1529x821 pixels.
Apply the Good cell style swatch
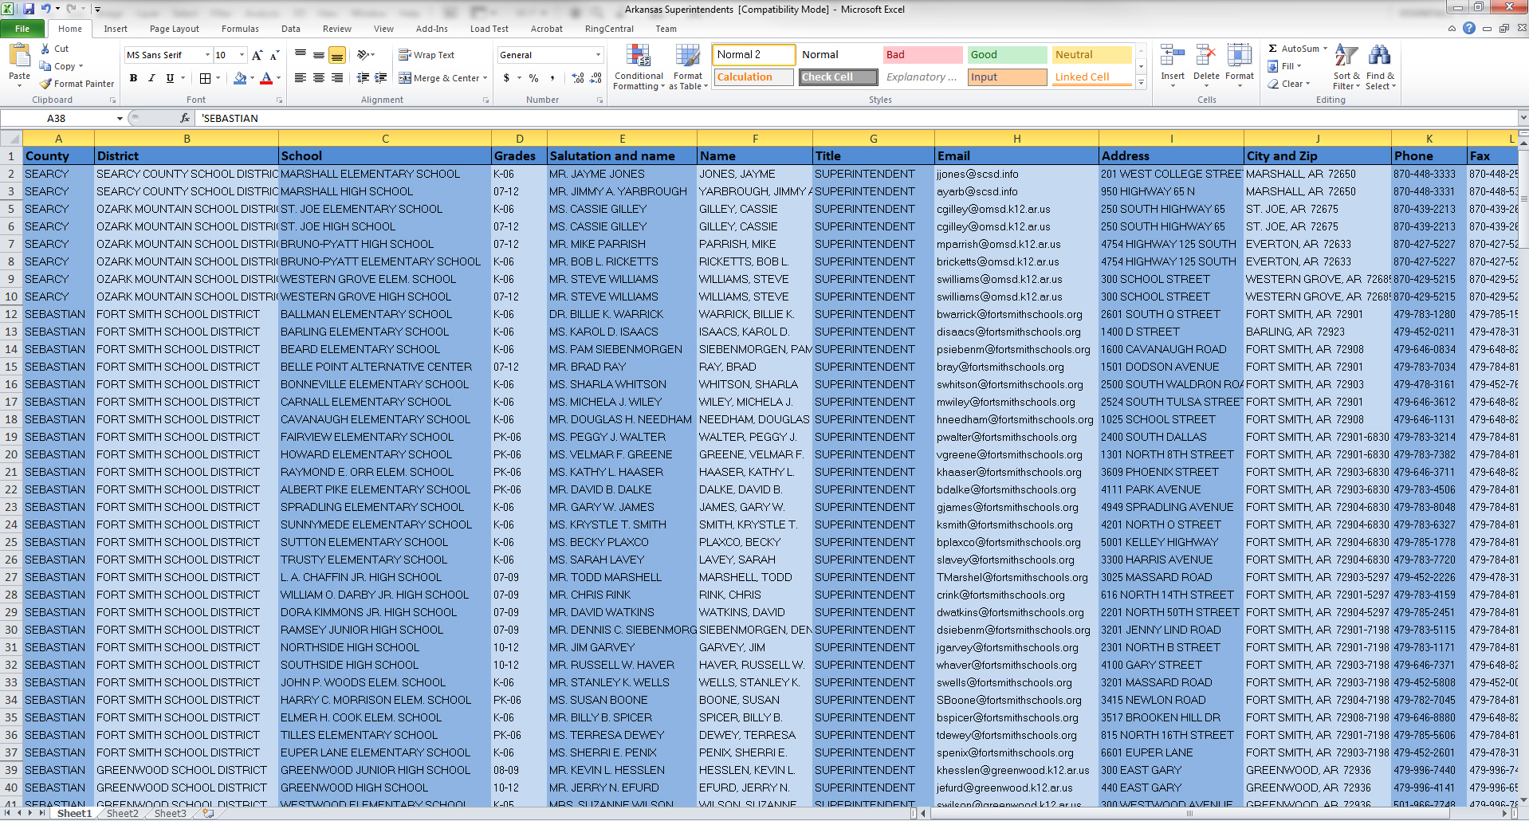pyautogui.click(x=1007, y=55)
